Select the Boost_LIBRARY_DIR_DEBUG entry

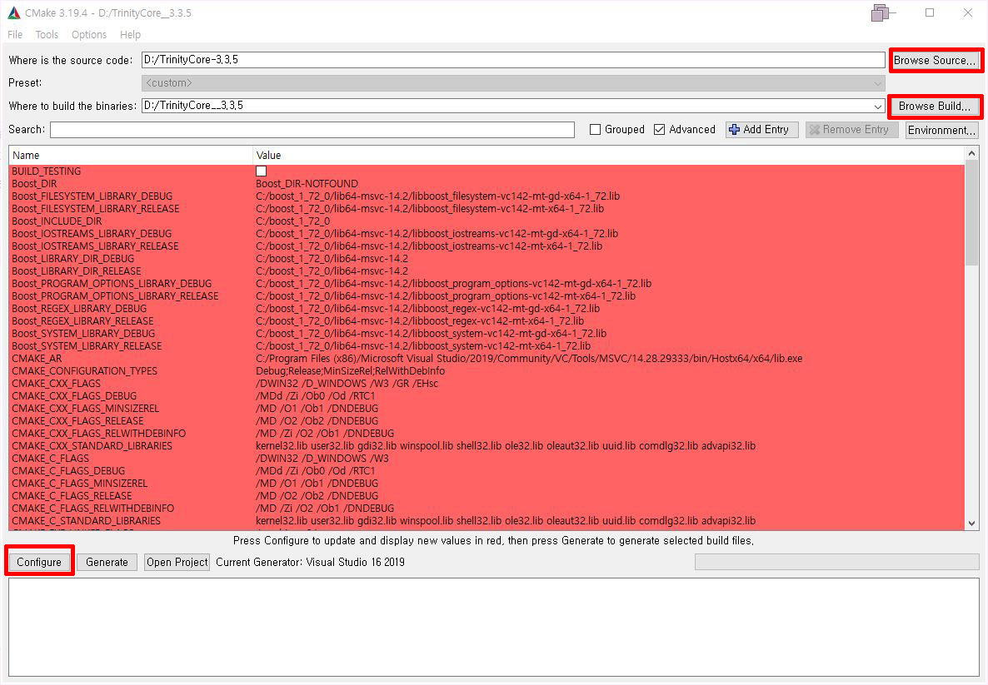pyautogui.click(x=73, y=259)
